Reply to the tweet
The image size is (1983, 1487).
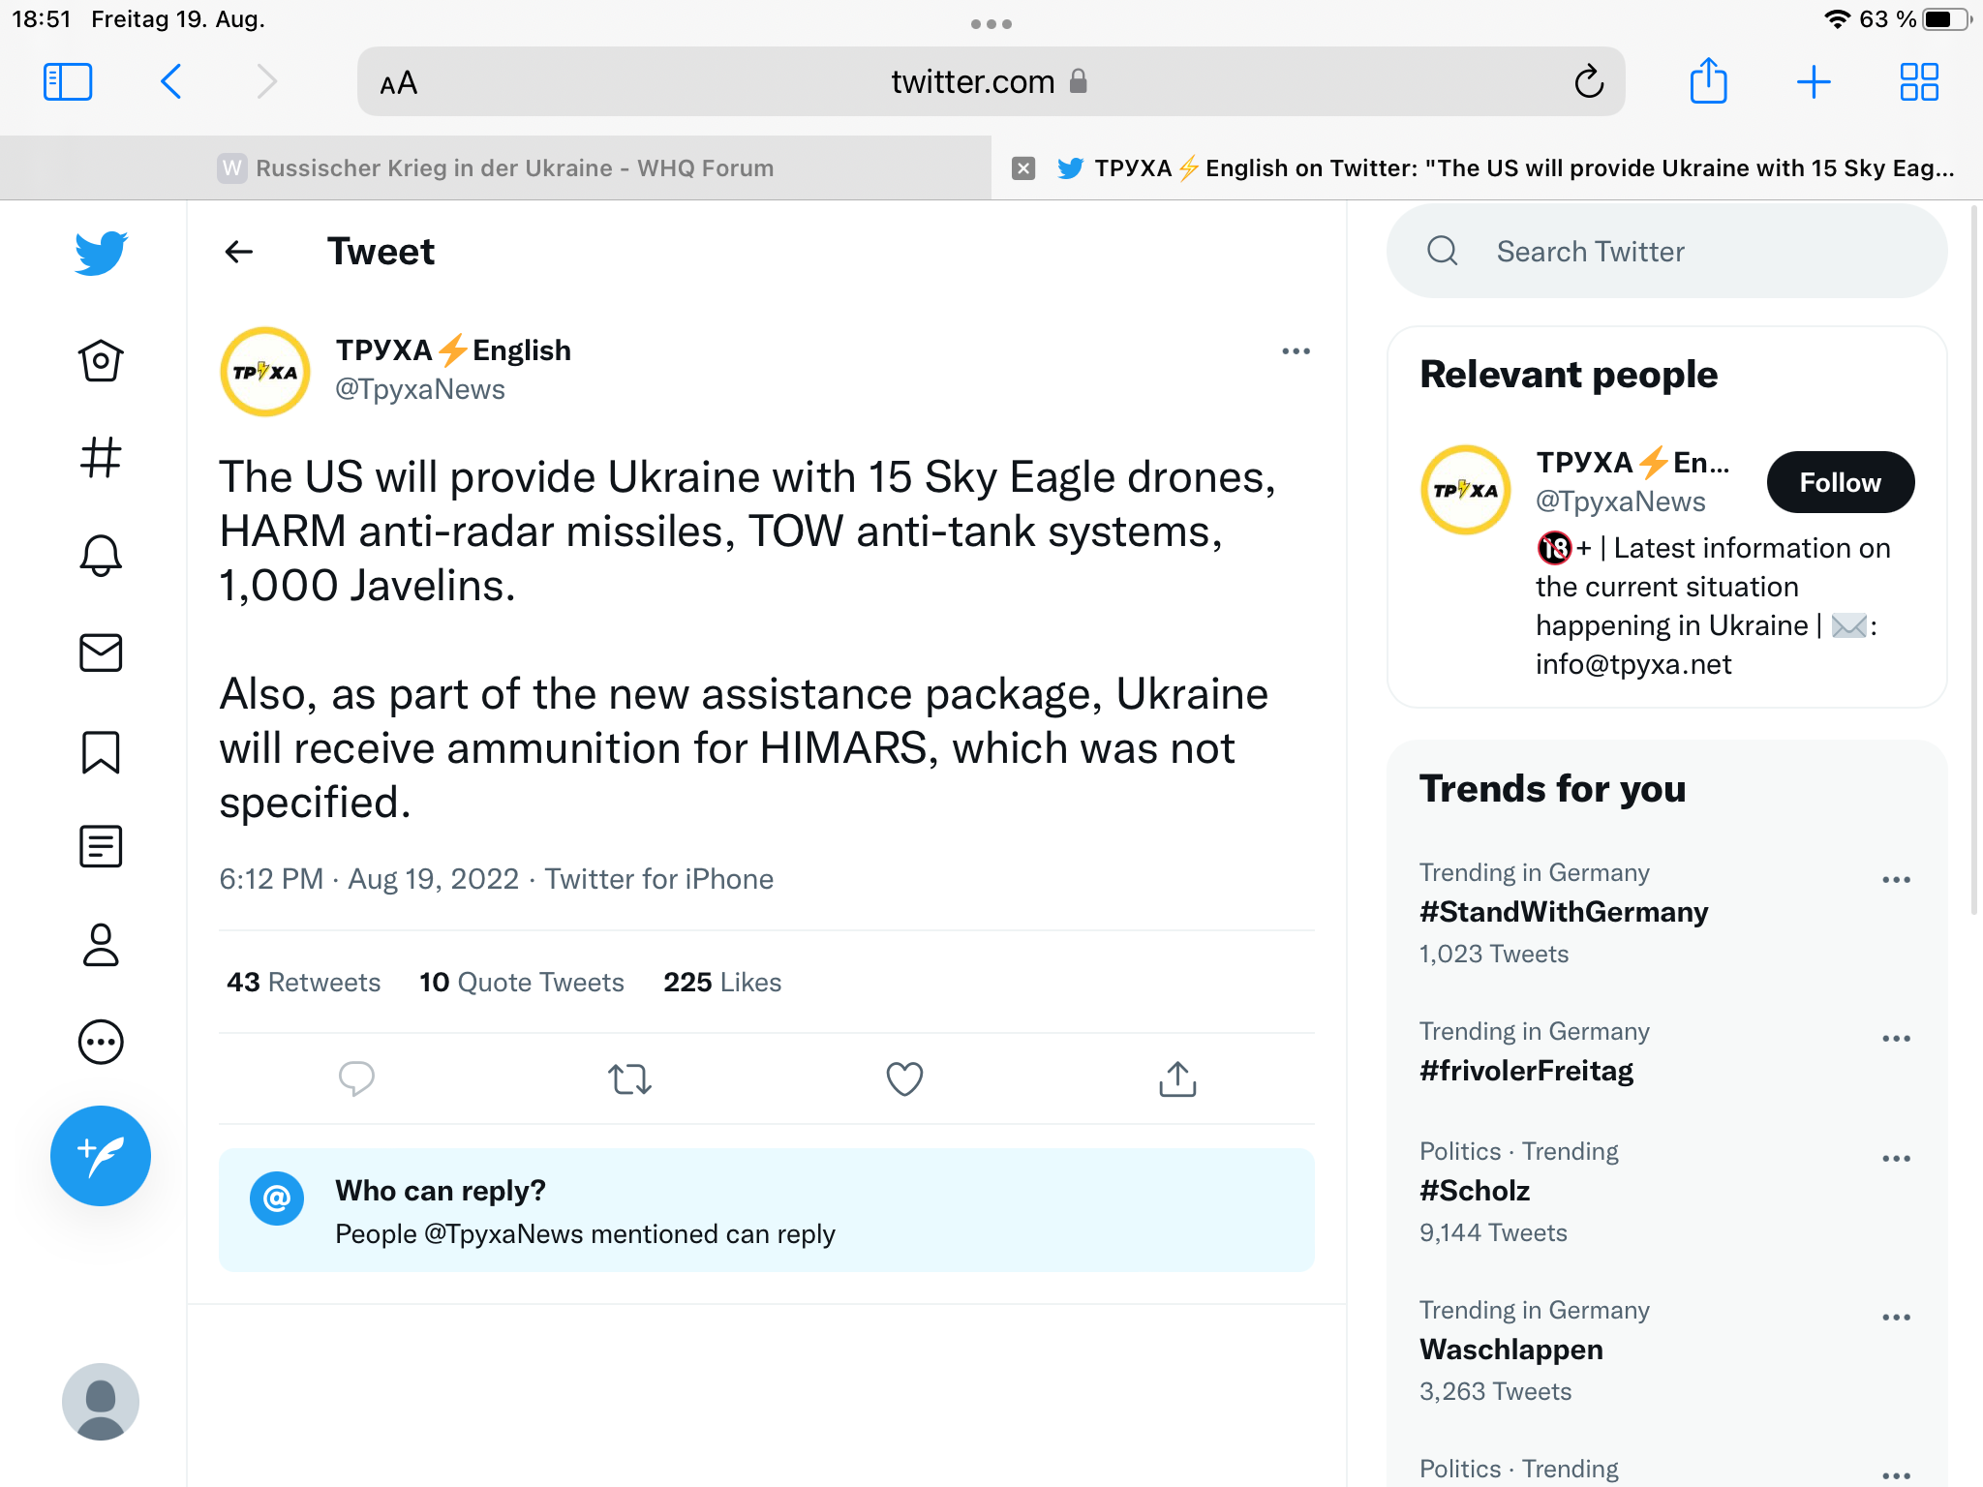point(356,1078)
